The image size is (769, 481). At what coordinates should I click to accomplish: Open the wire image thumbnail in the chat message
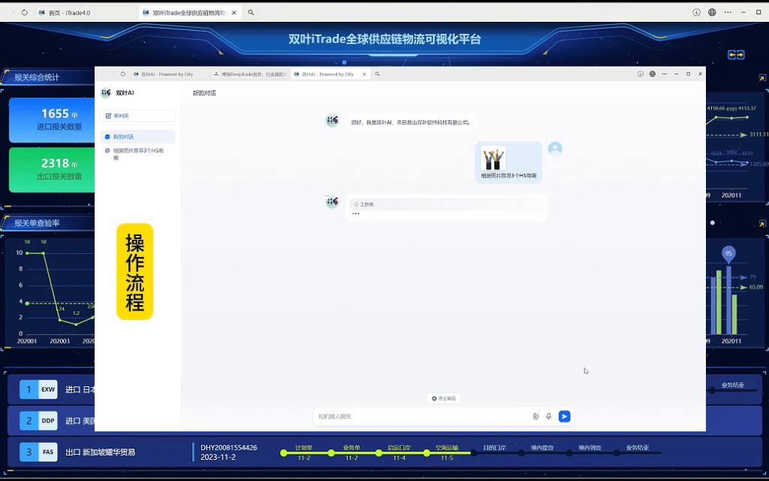tap(493, 158)
